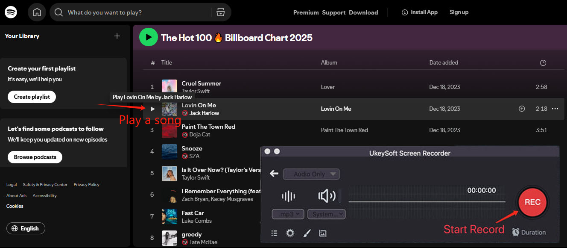This screenshot has height=248, width=567.
Task: Open the Accessibility link
Action: (x=45, y=196)
